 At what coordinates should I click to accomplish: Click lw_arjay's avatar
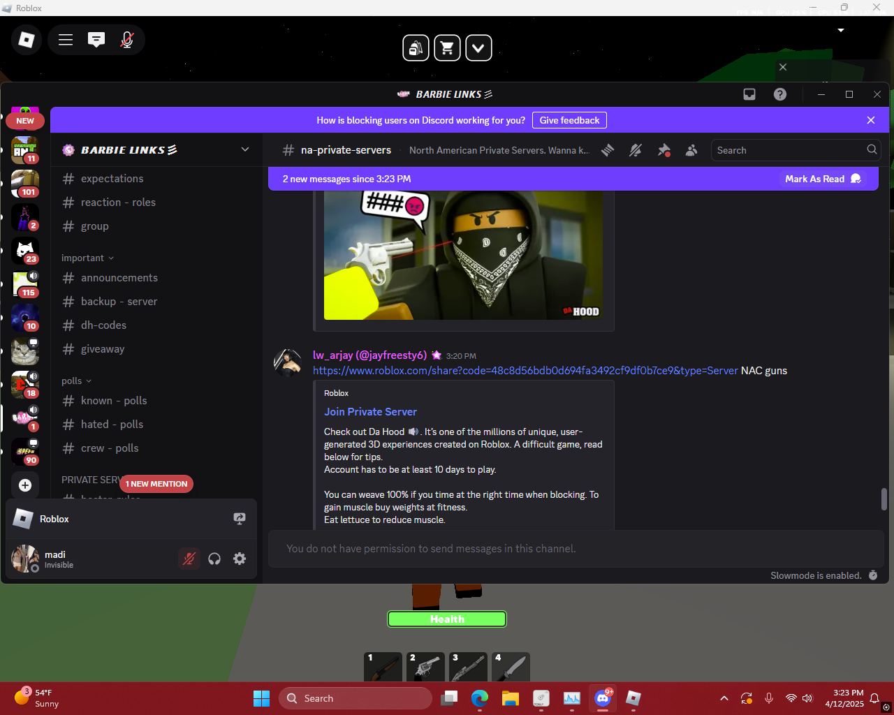pos(287,362)
